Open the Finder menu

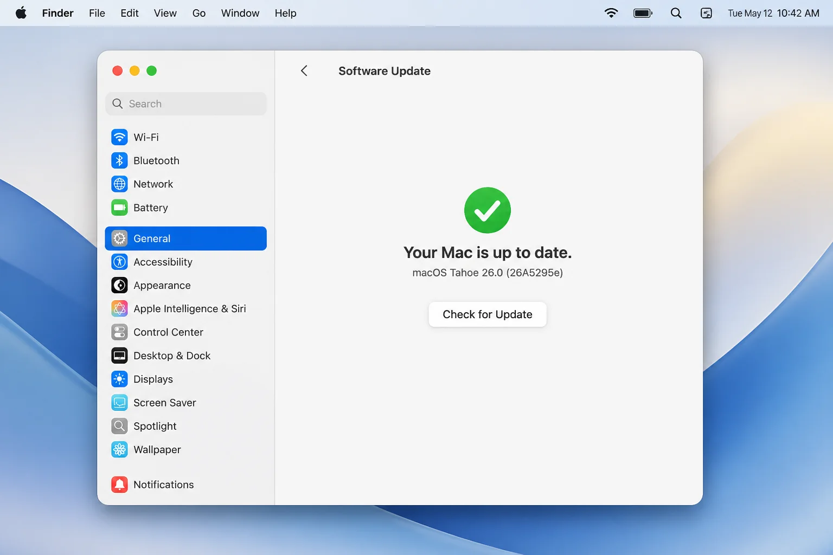[x=57, y=13]
